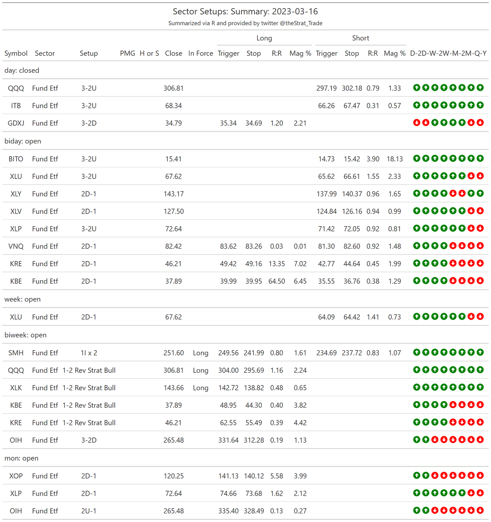
Task: Click the "1I x 2" setup cell
Action: [89, 353]
